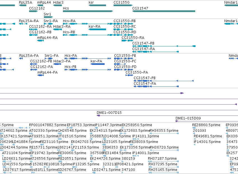238x174 pixels.
Task: Select the DME1-015D09 clone label
Action: 188,118
